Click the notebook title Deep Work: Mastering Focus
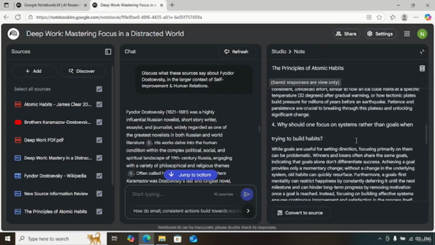The width and height of the screenshot is (435, 245). click(x=105, y=34)
